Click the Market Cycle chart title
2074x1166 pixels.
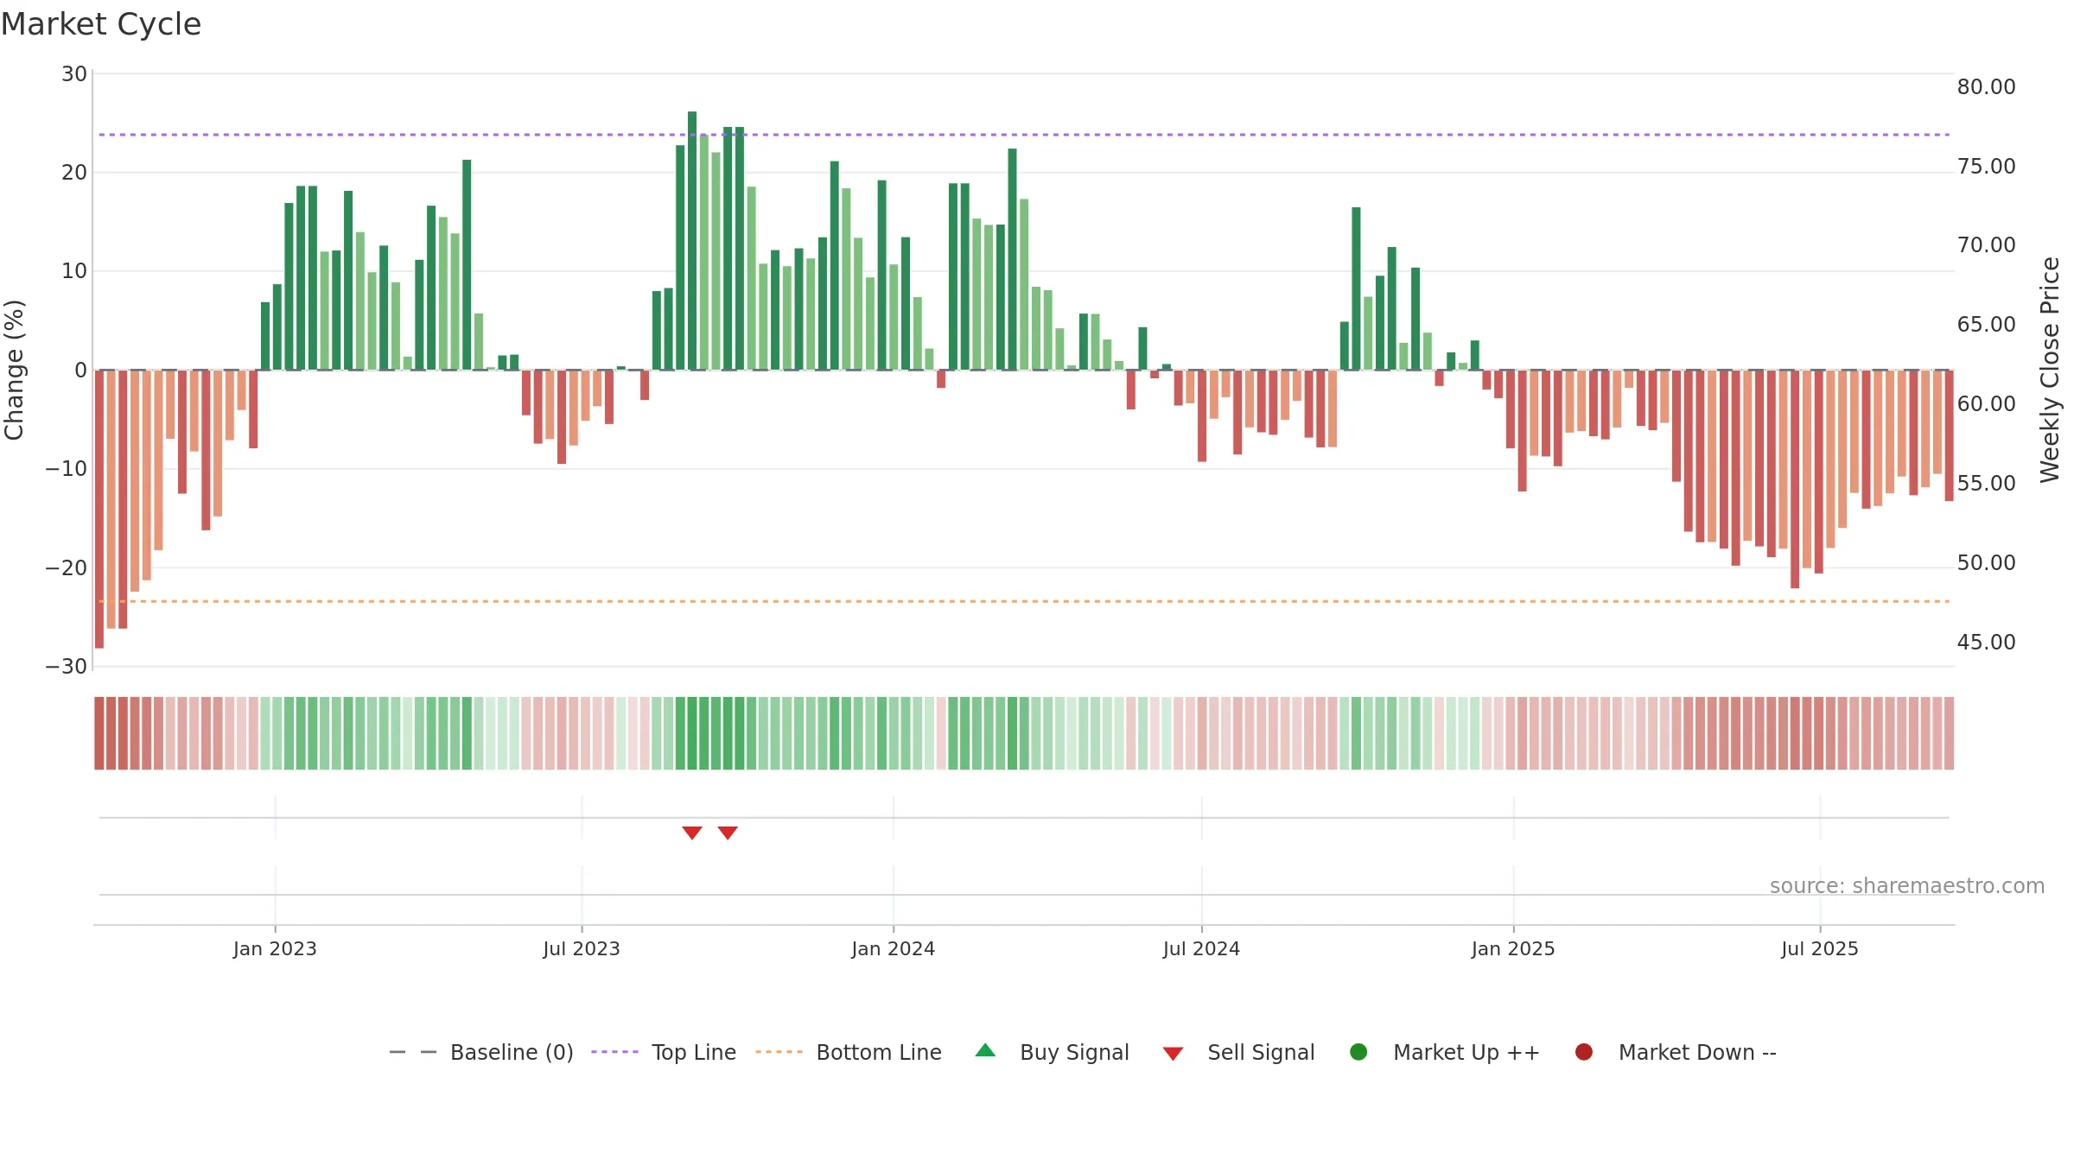coord(101,24)
